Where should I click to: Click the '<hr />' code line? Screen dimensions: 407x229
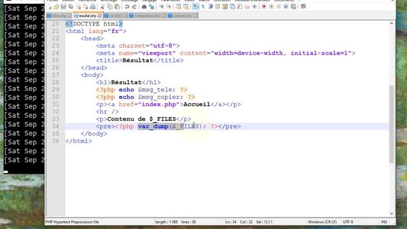point(107,112)
